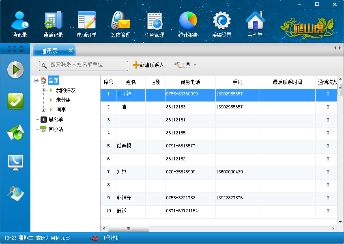Click 新建联系人 new contact button

(x=148, y=65)
